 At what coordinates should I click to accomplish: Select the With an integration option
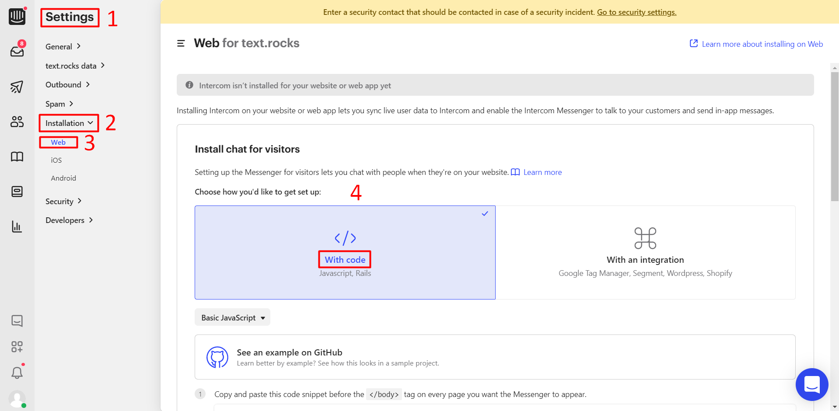pyautogui.click(x=645, y=252)
